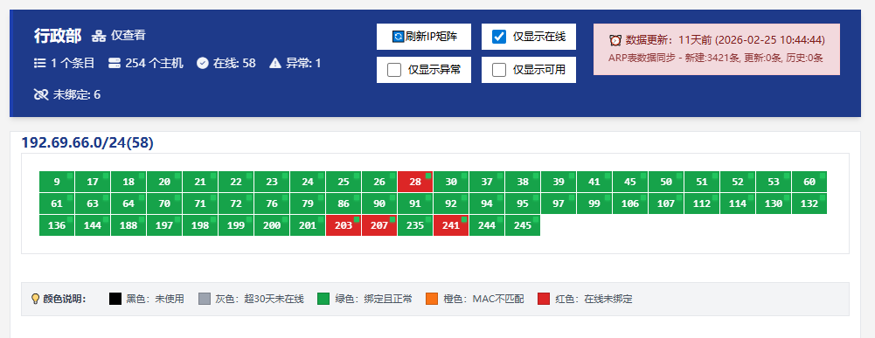This screenshot has width=875, height=338.
Task: Click the refresh icon in 刷新IP矩阵 button
Action: click(x=399, y=37)
